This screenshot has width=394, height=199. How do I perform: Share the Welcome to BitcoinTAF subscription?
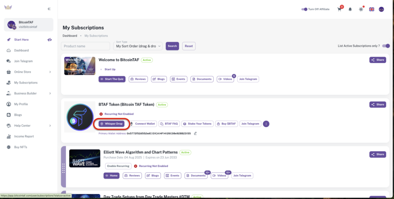378,60
